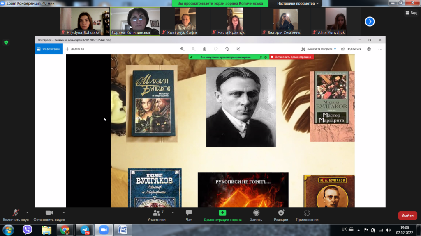The width and height of the screenshot is (421, 236).
Task: Open the Участники participants panel
Action: [x=157, y=216]
